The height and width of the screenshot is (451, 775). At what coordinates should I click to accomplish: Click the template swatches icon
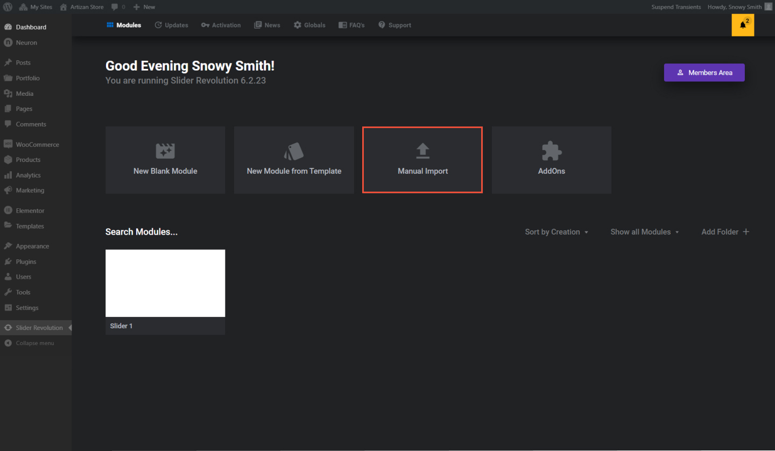click(x=294, y=151)
